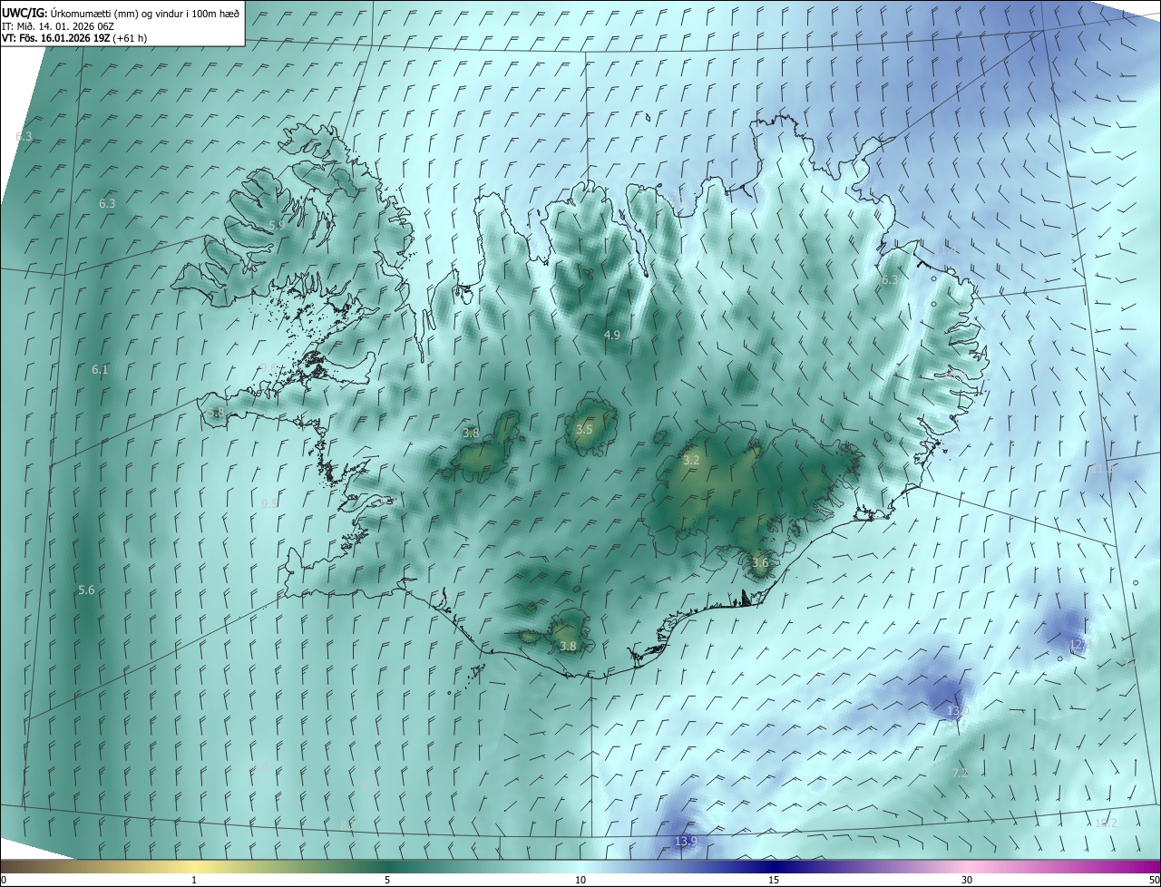Click the 3.6 value label
Screen dimensions: 1161x887
[760, 563]
